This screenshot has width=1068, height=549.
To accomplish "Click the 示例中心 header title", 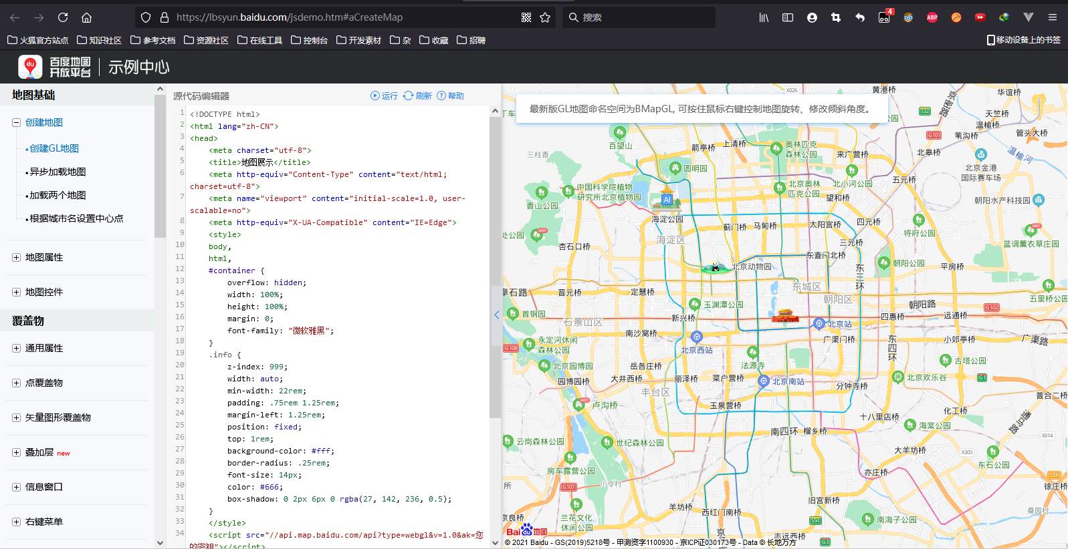I will (139, 67).
